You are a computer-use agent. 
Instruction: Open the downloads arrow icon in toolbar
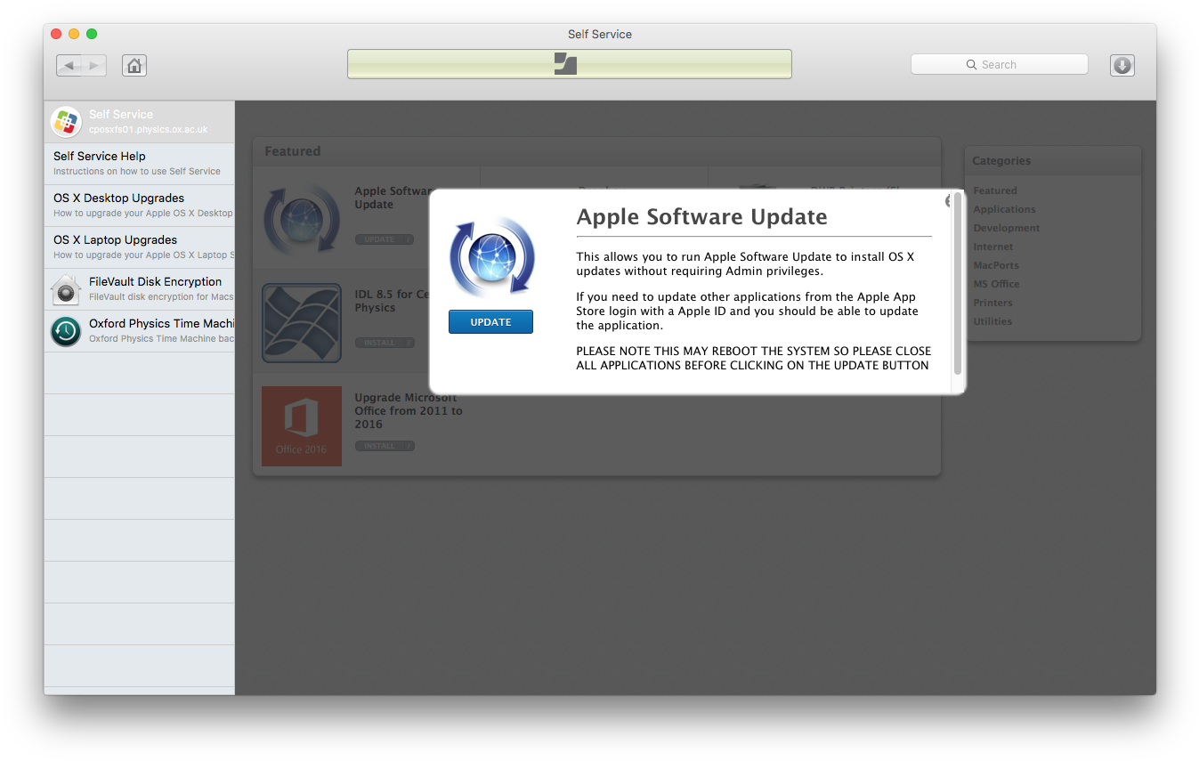coord(1122,65)
